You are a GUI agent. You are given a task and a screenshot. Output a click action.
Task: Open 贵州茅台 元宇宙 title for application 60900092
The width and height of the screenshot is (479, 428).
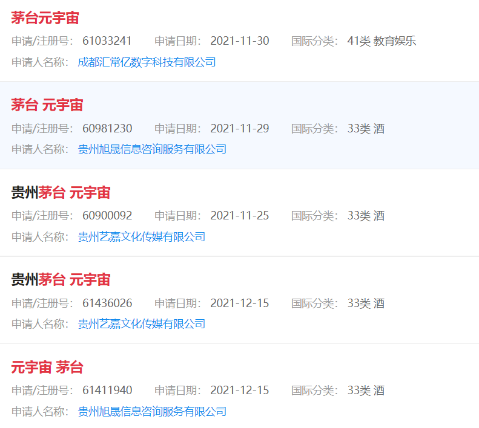[61, 192]
